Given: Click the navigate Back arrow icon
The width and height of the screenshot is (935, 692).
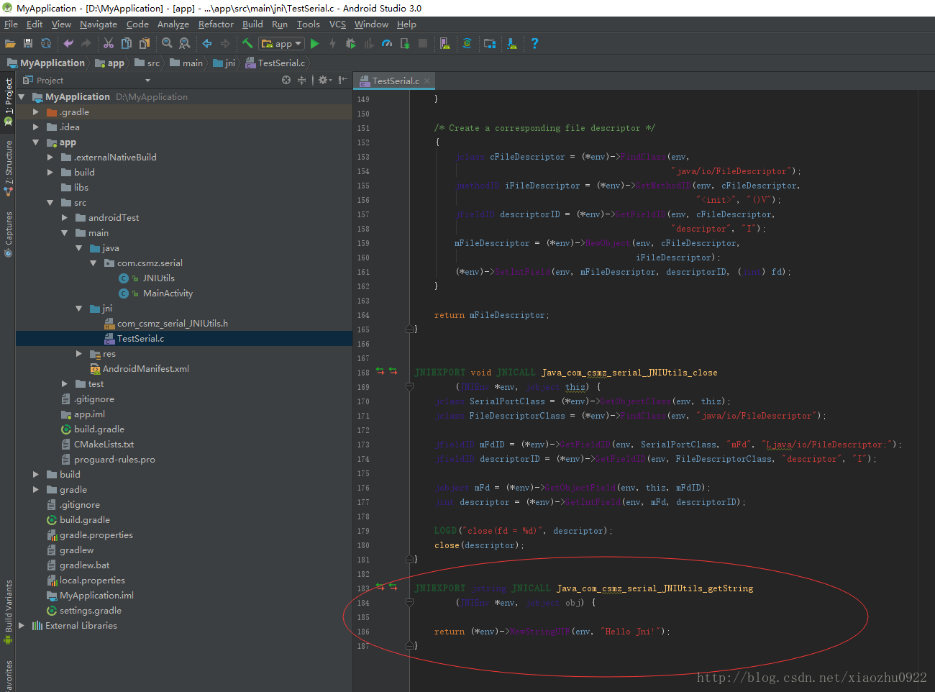Looking at the screenshot, I should click(207, 44).
